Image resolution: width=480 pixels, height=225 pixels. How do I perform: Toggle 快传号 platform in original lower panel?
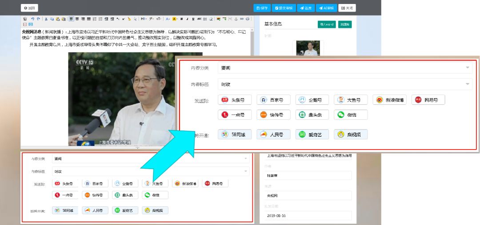point(95,195)
